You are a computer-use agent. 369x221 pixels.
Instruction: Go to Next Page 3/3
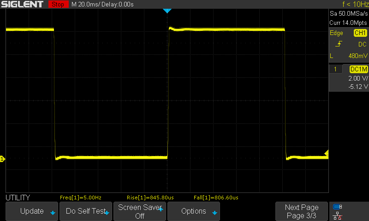(302, 211)
